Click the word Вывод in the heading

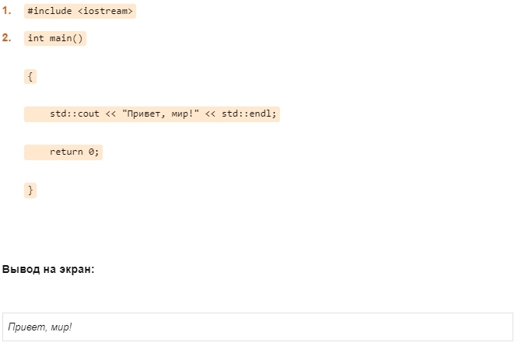(x=19, y=270)
